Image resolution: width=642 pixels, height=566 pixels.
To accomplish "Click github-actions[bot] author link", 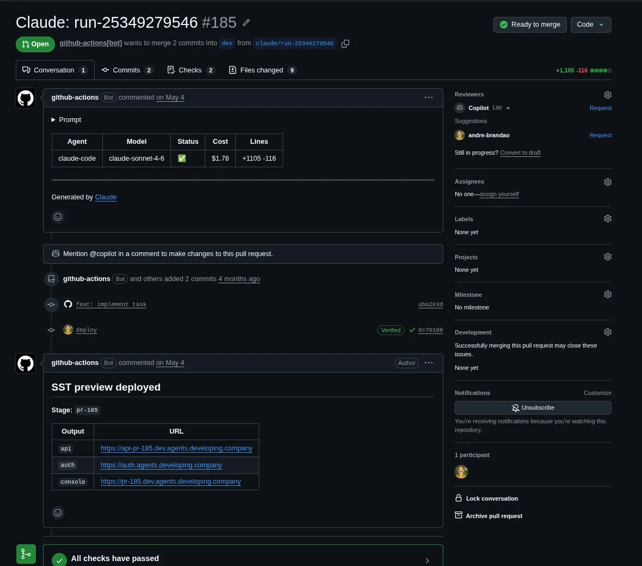I will pos(90,43).
